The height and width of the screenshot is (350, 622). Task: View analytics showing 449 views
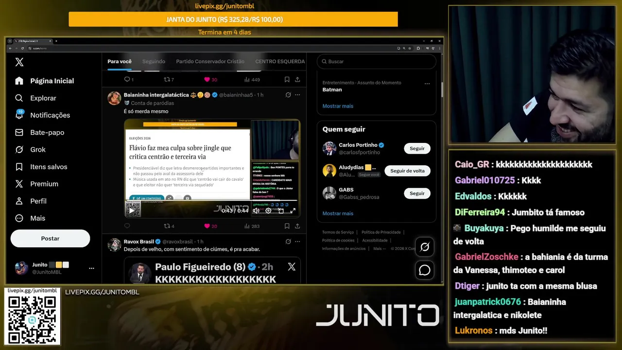(x=252, y=79)
